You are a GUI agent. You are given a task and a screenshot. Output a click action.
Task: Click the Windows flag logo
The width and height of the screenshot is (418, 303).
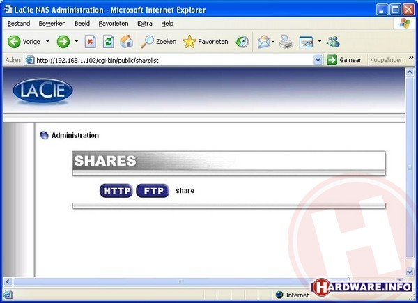tap(405, 23)
